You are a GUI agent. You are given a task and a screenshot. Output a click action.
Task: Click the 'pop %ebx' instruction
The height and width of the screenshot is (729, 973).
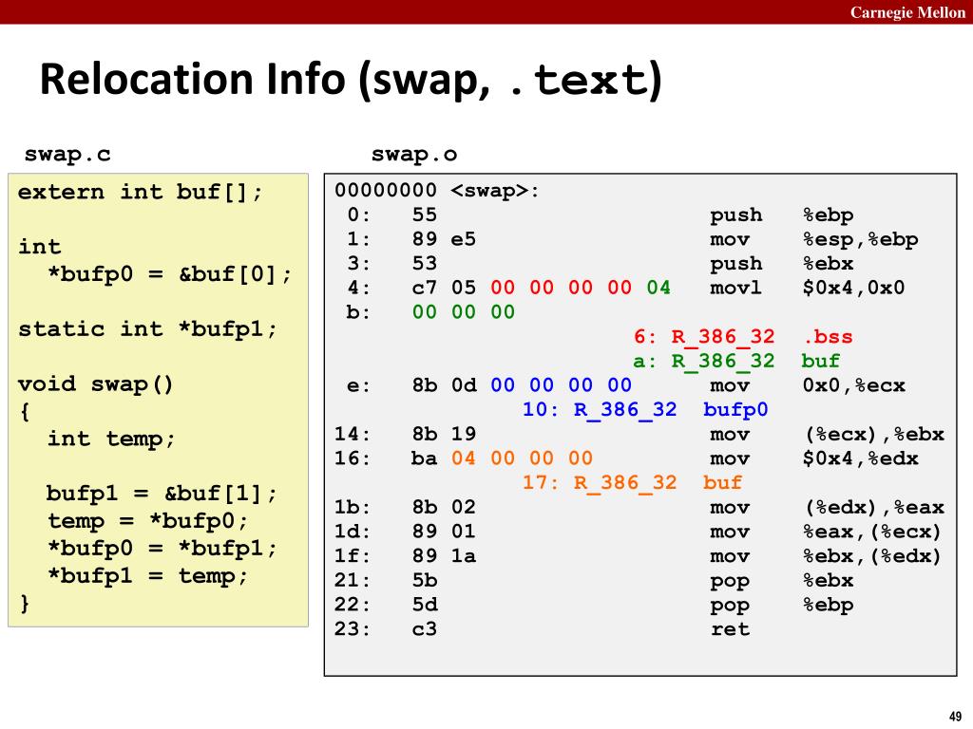782,580
